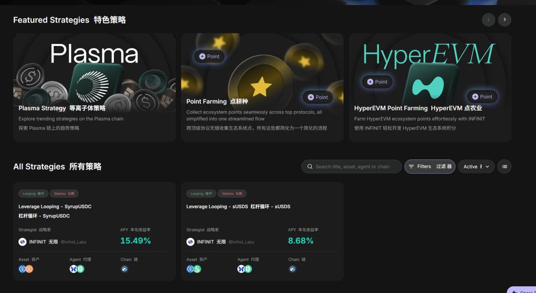This screenshot has width=536, height=293.
Task: Open the Filters 过滤器 panel
Action: click(x=430, y=166)
